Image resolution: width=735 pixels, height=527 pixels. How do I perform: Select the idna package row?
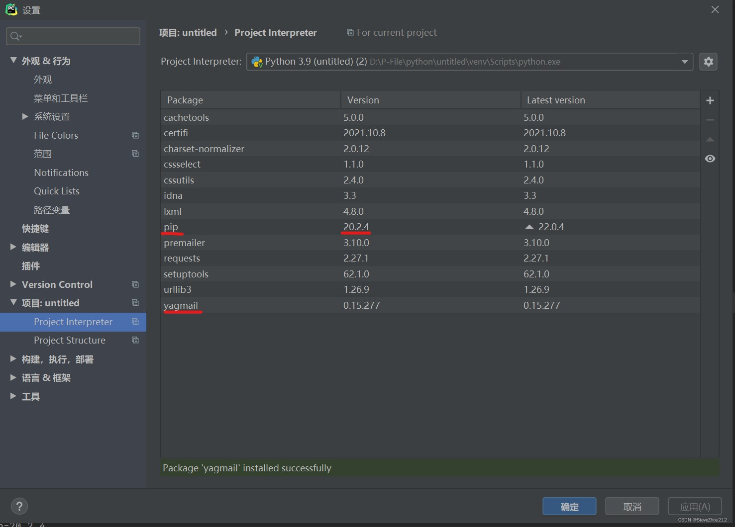(430, 195)
